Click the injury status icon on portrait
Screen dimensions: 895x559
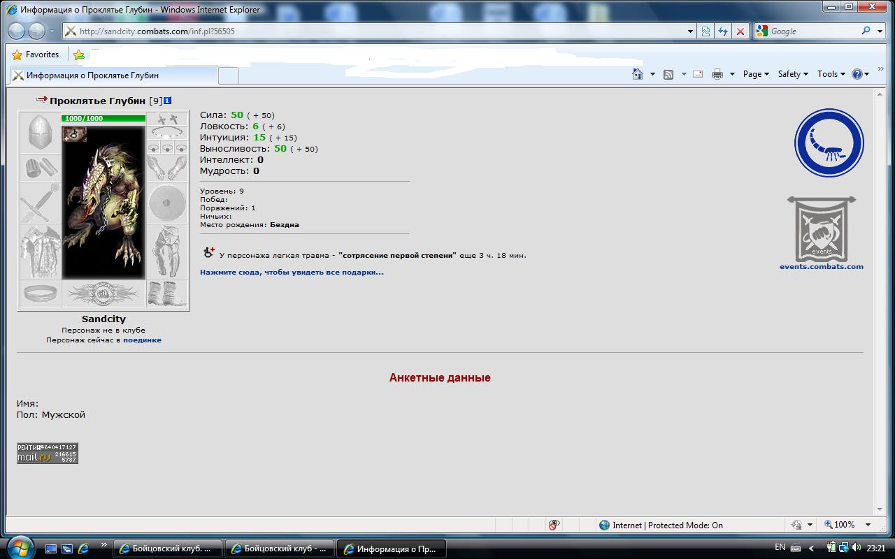point(73,133)
